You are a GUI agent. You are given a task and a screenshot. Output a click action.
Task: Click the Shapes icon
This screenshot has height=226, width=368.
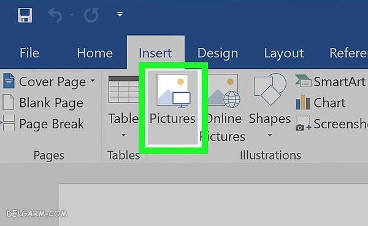(270, 89)
